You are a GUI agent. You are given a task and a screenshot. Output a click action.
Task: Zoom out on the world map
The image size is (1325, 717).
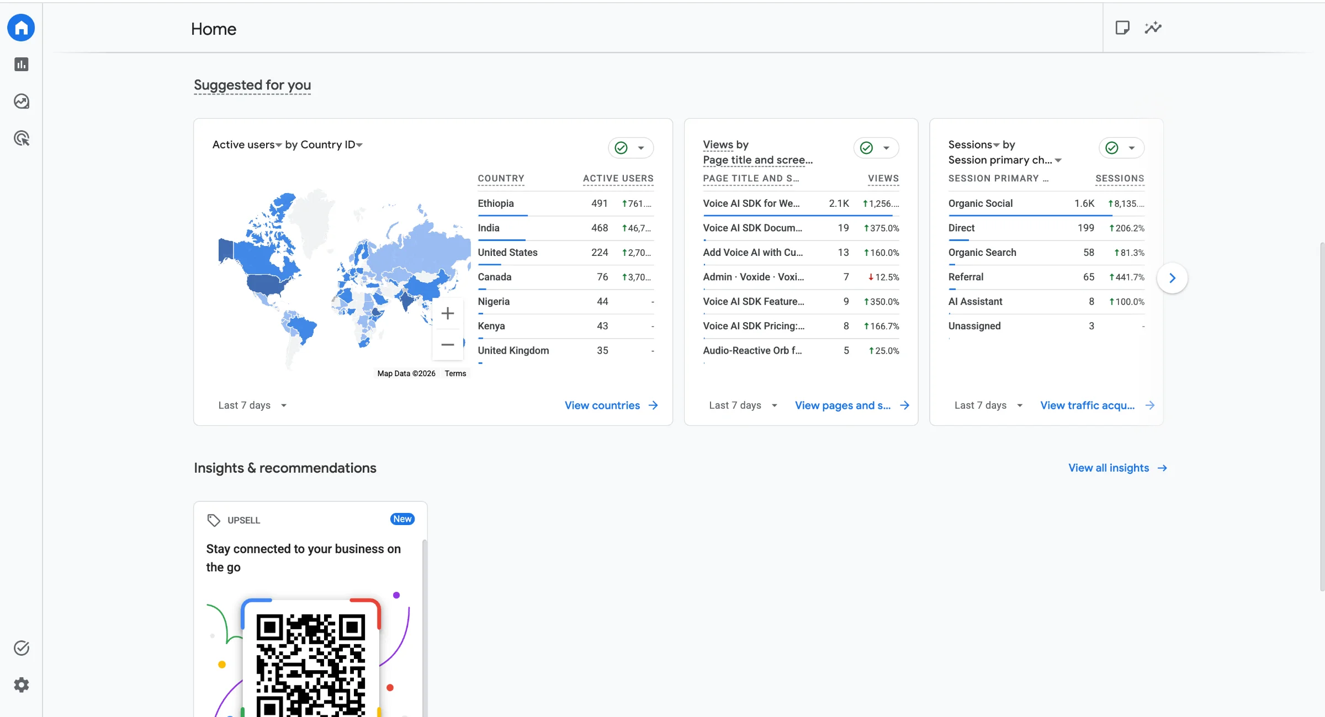(x=448, y=345)
